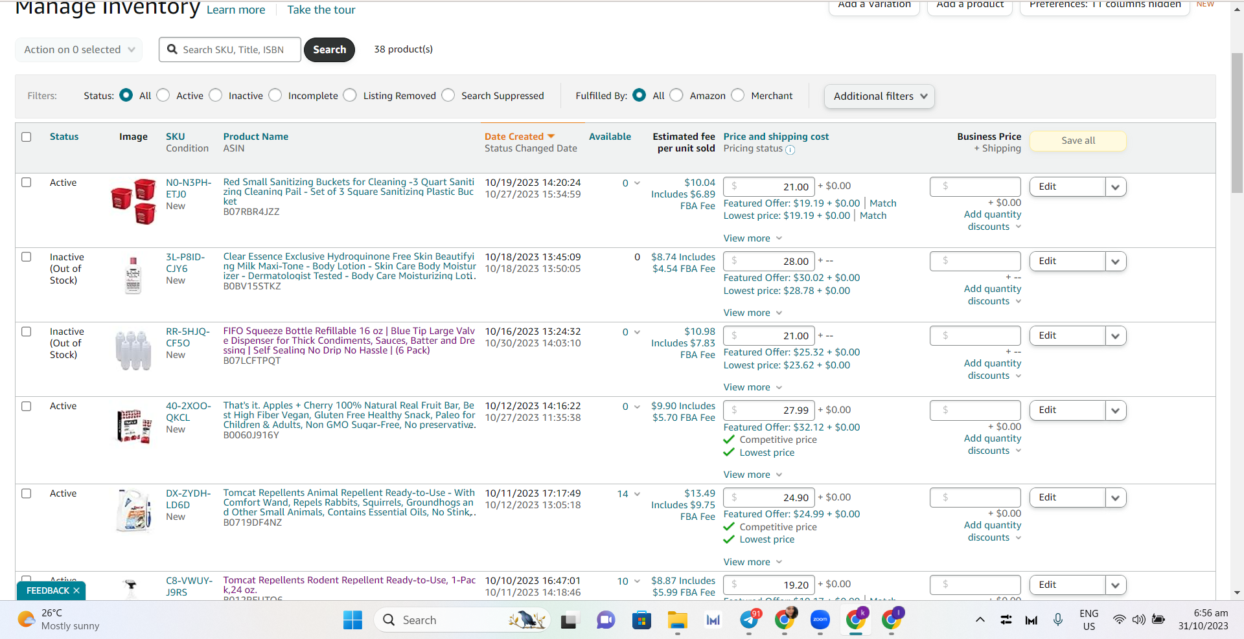Open product image for That's it. Fruit Bar
Screen dimensions: 1244x639
[x=133, y=426]
